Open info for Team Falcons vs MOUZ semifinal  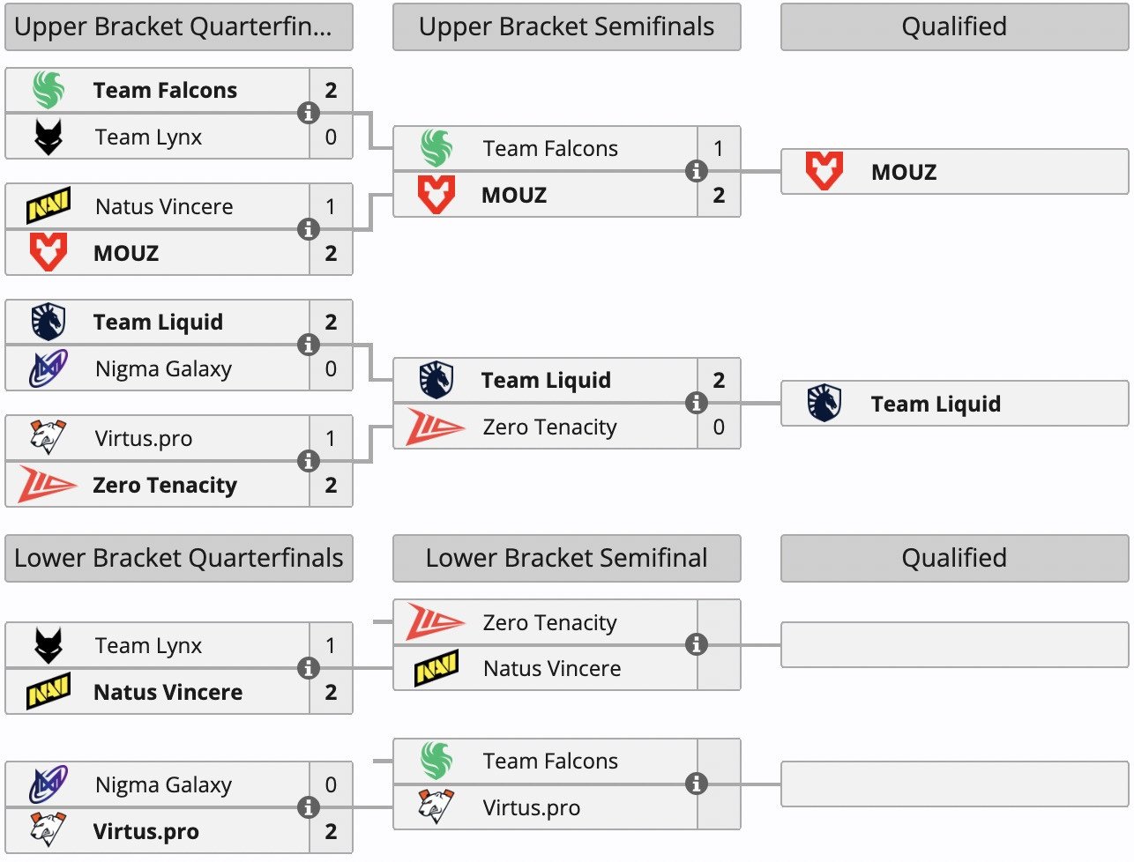coord(696,171)
